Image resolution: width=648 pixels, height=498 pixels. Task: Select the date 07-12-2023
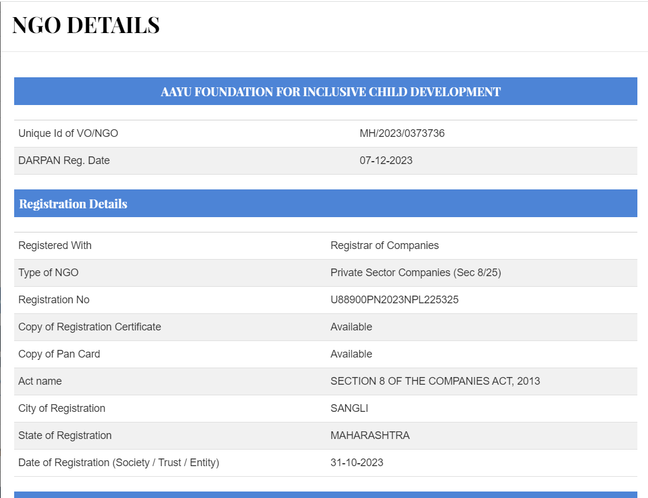point(385,160)
